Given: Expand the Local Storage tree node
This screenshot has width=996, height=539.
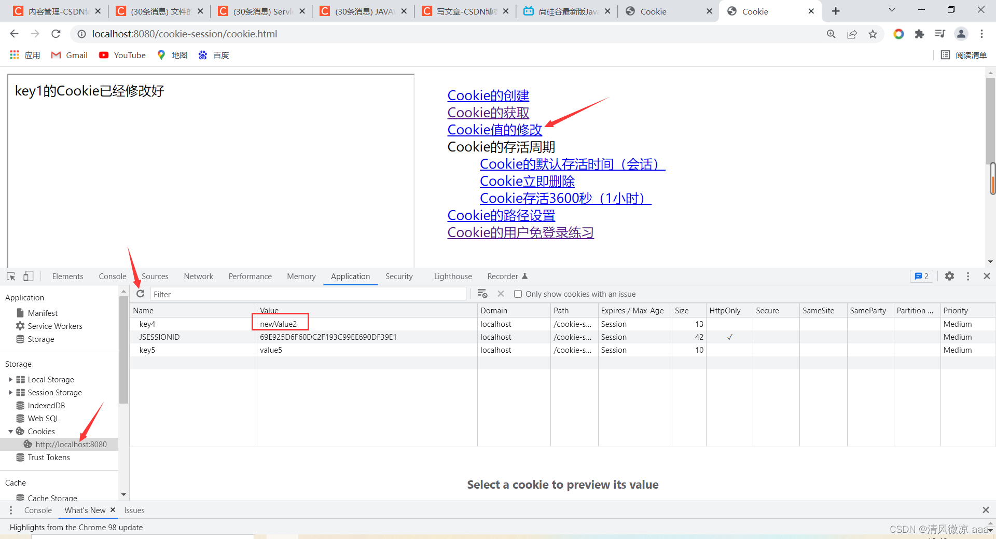Looking at the screenshot, I should pyautogui.click(x=10, y=379).
